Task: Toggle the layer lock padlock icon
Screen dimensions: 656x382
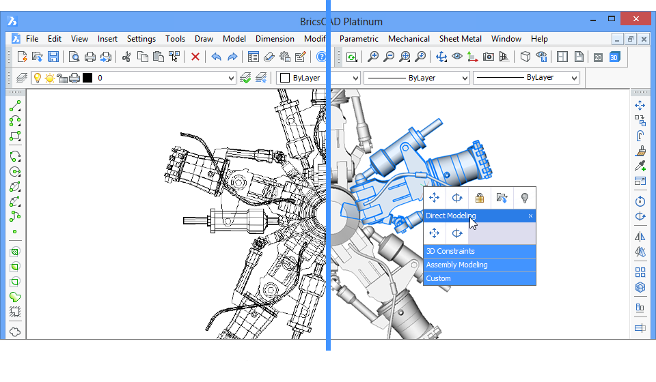Action: point(61,78)
